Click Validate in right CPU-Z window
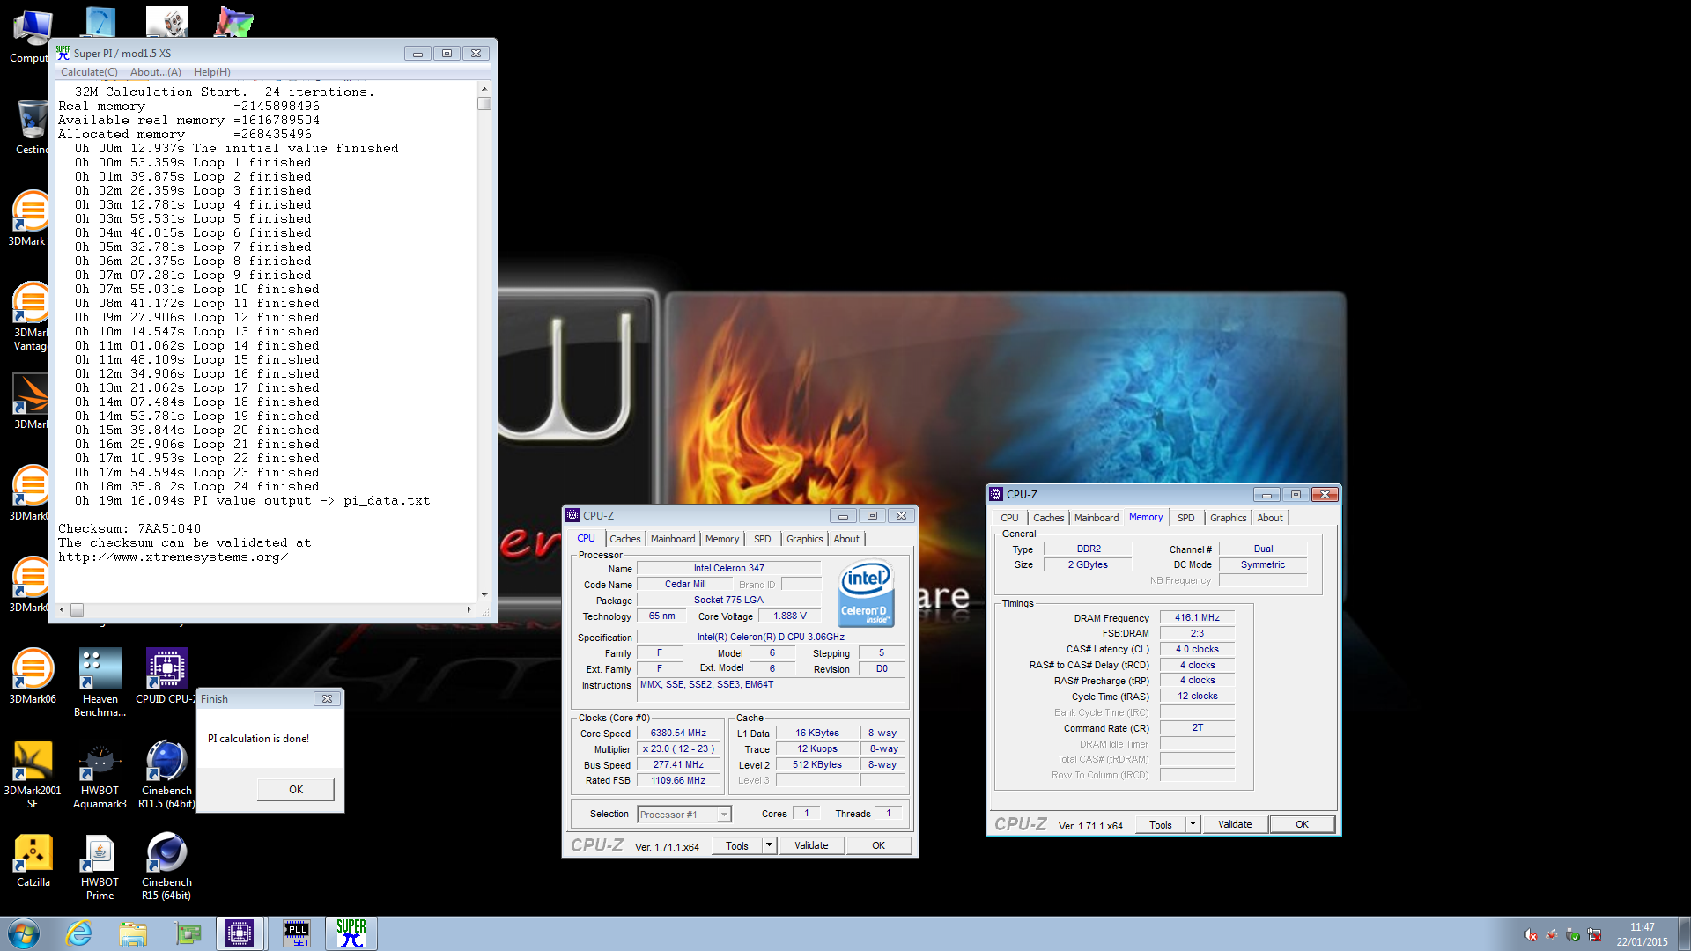The height and width of the screenshot is (951, 1691). tap(1235, 825)
